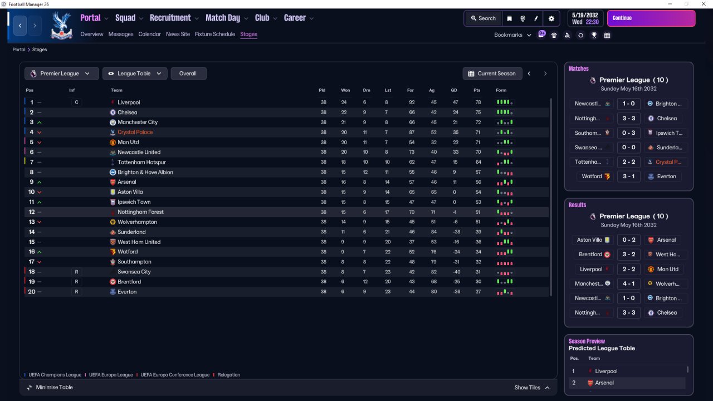The height and width of the screenshot is (401, 713).
Task: Click Everton's badge in the Matches panel
Action: click(649, 177)
